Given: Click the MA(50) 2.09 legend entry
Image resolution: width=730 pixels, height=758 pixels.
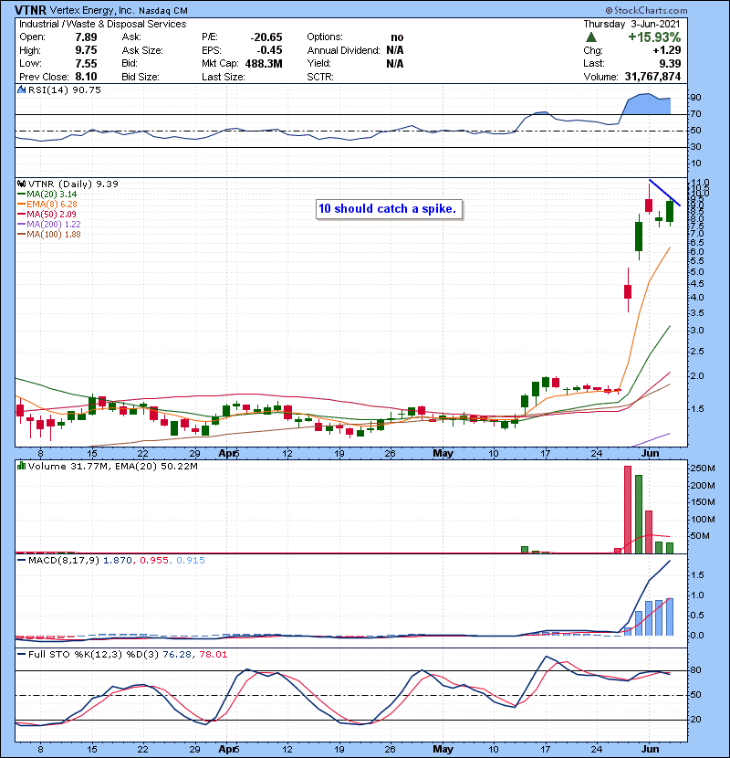Looking at the screenshot, I should coord(47,214).
